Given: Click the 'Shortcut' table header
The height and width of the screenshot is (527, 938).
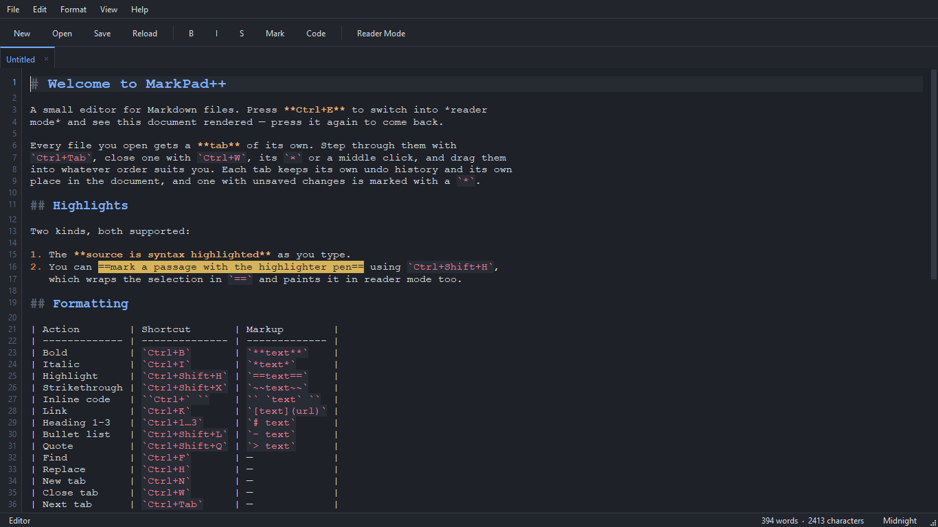Looking at the screenshot, I should point(166,329).
